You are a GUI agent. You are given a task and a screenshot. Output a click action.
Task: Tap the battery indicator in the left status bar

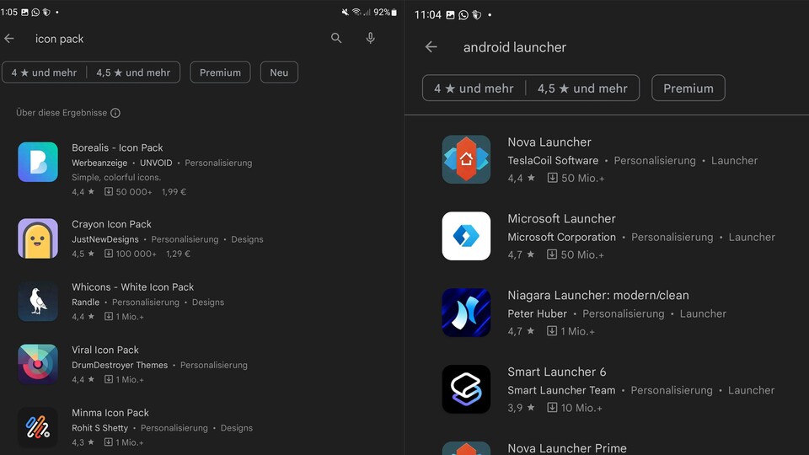pos(394,13)
